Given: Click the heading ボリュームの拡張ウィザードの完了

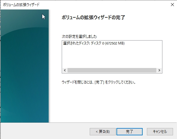Looking at the screenshot, I should tap(93, 17).
